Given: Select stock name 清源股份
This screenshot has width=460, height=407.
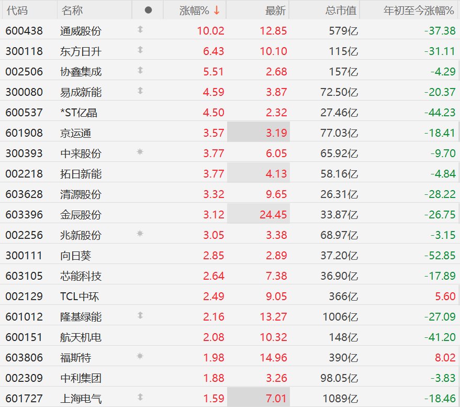Looking at the screenshot, I should coord(81,194).
